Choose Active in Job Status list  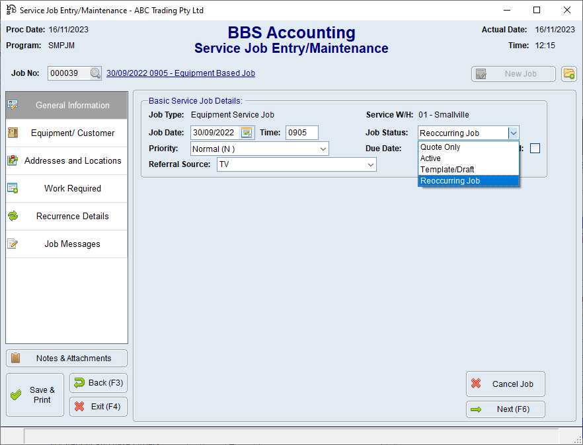pos(431,158)
